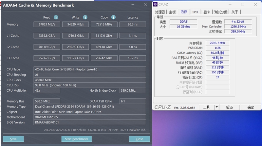Select the Memory Latency result box
The width and height of the screenshot is (262, 146).
(x=133, y=25)
